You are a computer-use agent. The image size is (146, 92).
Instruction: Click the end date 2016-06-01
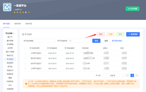(70, 64)
